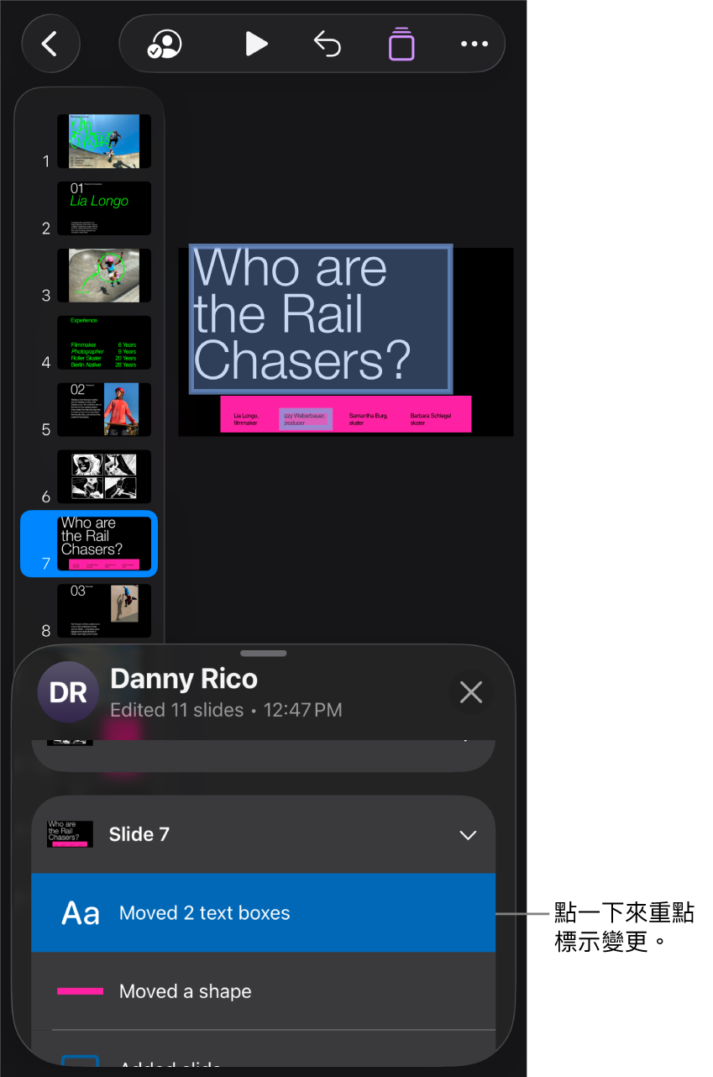
Task: Select slide 1 thumbnail in navigator
Action: [x=104, y=141]
